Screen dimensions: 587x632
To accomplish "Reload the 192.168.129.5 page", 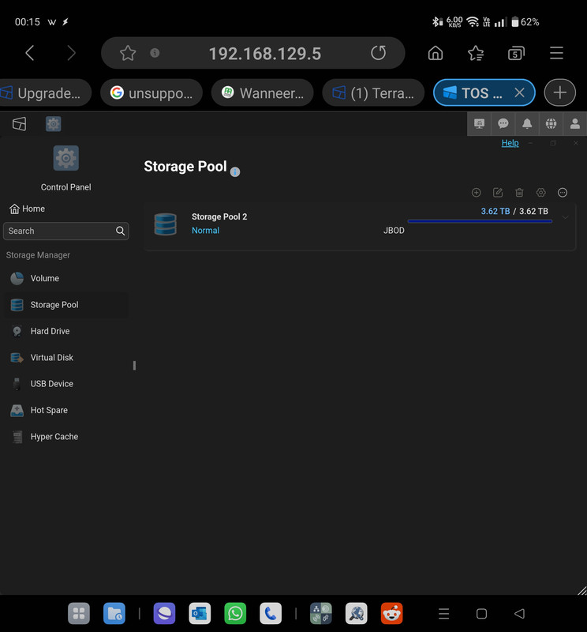I will (x=378, y=53).
